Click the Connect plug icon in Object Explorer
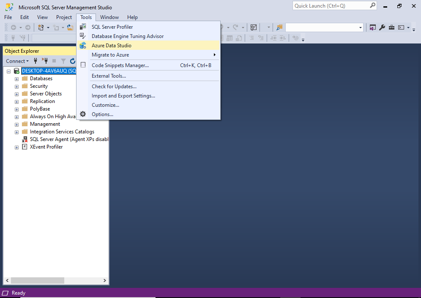Screen dimensions: 421x298 click(36, 61)
